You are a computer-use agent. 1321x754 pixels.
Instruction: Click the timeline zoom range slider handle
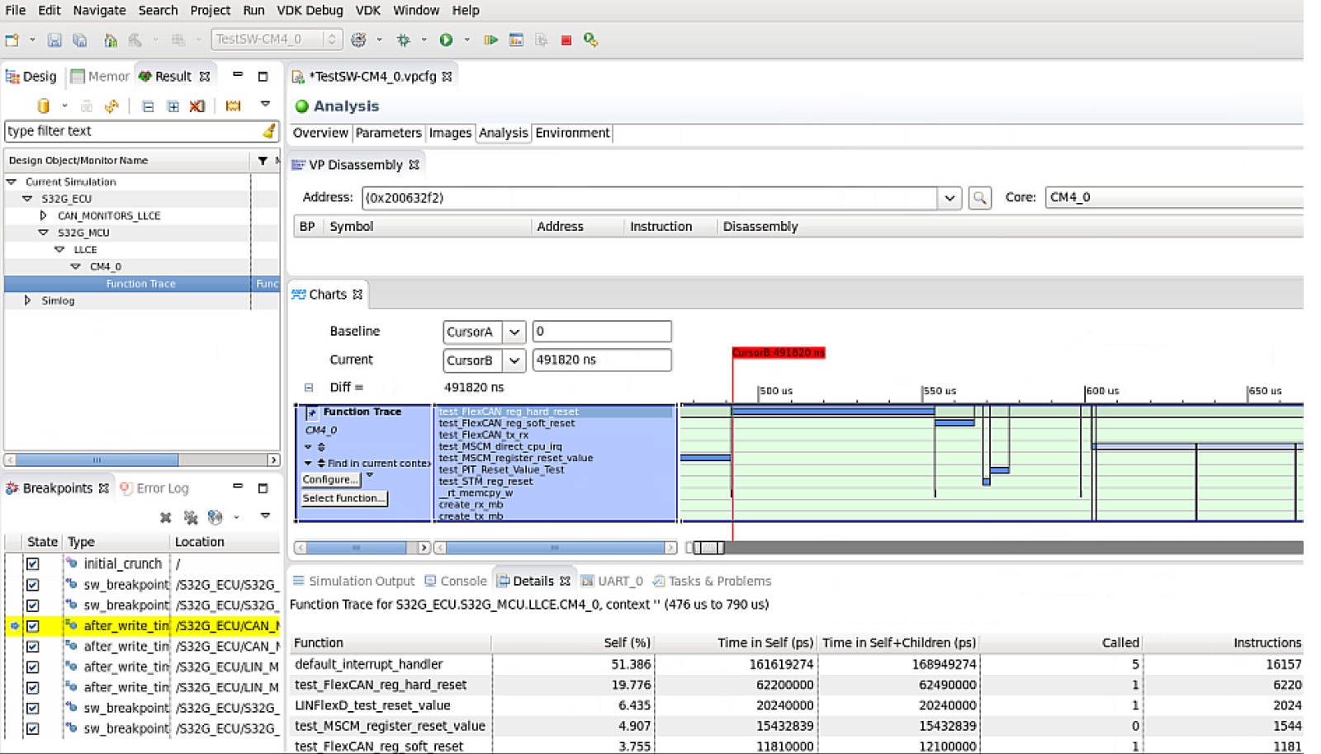coord(708,548)
